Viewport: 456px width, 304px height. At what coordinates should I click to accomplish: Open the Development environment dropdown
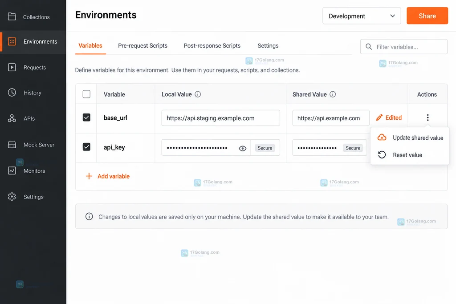[x=362, y=16]
